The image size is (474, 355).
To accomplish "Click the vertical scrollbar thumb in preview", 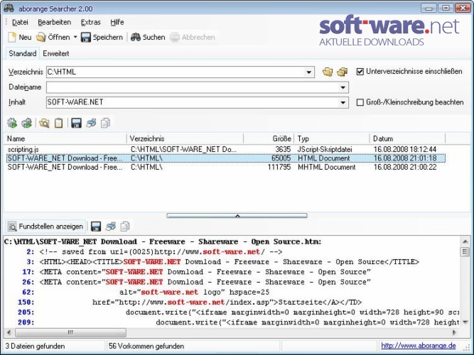I will (465, 251).
